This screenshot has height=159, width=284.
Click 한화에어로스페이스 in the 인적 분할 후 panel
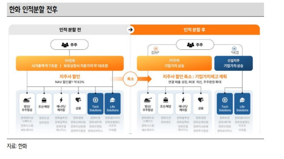[148, 120]
